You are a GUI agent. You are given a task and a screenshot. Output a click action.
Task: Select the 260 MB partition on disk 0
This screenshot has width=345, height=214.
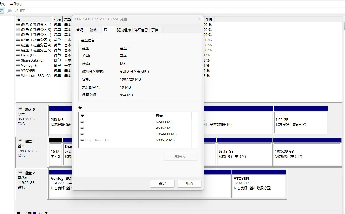(61, 122)
